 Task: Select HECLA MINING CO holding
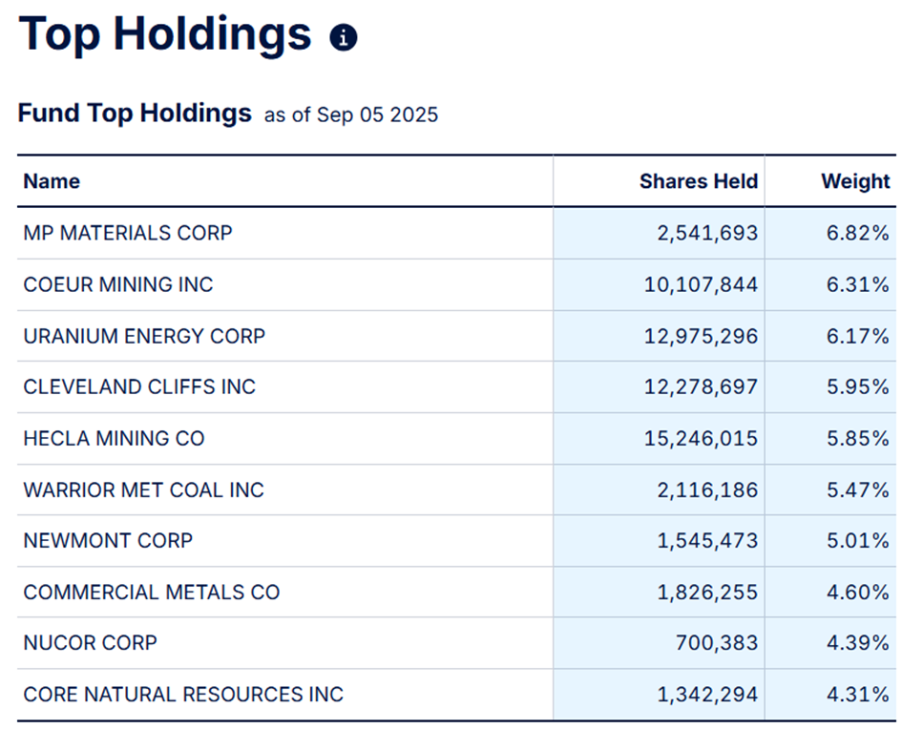point(114,439)
